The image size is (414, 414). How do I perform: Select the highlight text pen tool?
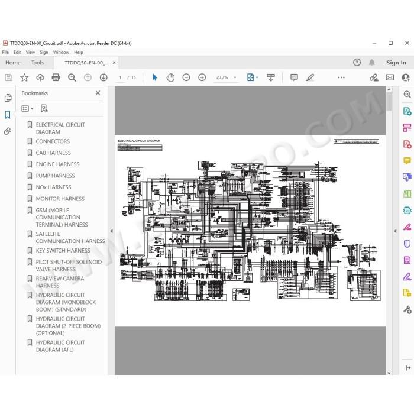[310, 77]
